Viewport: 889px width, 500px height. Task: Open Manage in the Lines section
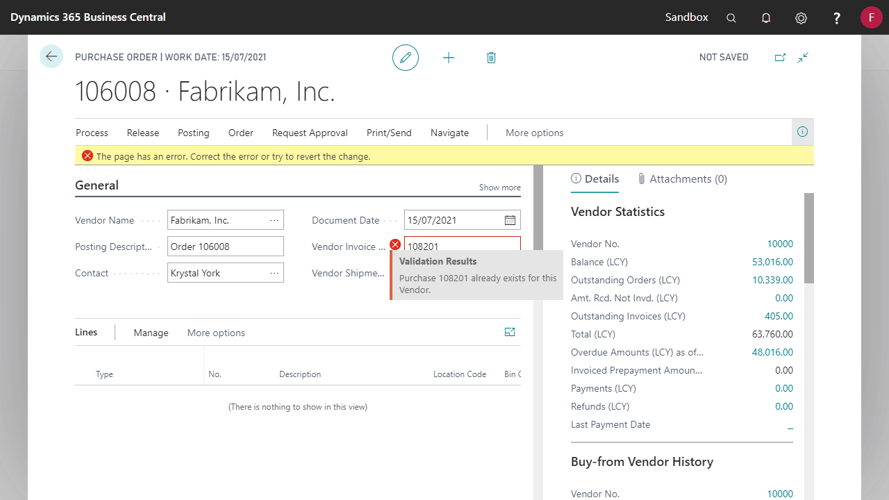click(x=151, y=333)
